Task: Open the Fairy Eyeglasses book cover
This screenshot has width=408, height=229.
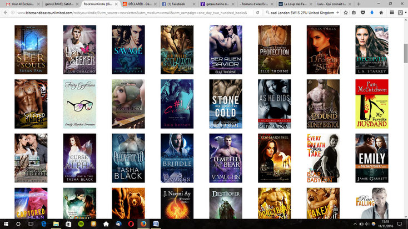Action: 79,104
